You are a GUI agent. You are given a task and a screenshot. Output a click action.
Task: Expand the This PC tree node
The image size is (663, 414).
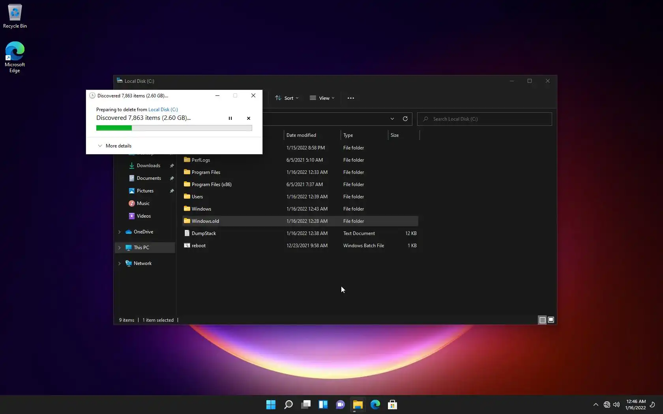pyautogui.click(x=120, y=248)
